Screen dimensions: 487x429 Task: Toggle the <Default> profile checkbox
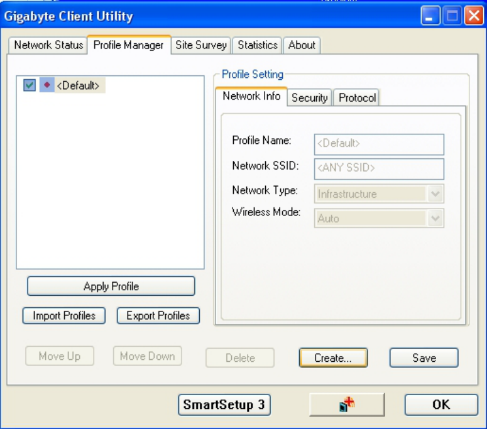pyautogui.click(x=30, y=85)
